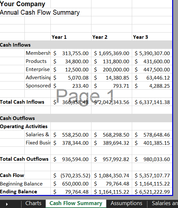This screenshot has width=178, height=208.
Task: Click the 5,357,107.77 Cash Flow Year 3 cell
Action: [x=152, y=175]
